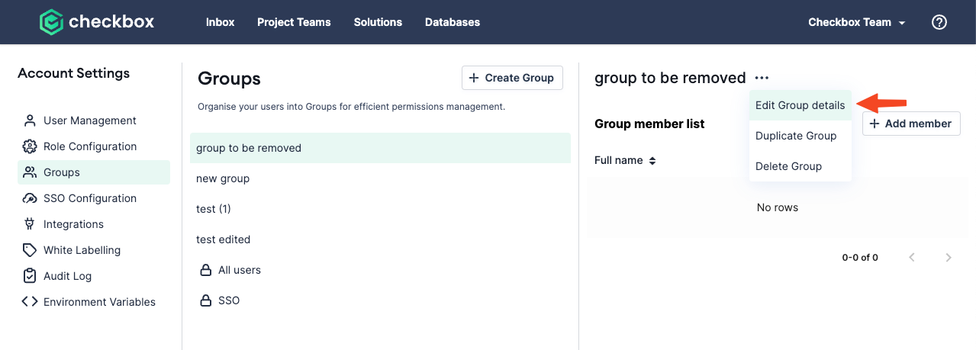The height and width of the screenshot is (350, 976).
Task: Click the Checkbox logo icon
Action: (51, 22)
